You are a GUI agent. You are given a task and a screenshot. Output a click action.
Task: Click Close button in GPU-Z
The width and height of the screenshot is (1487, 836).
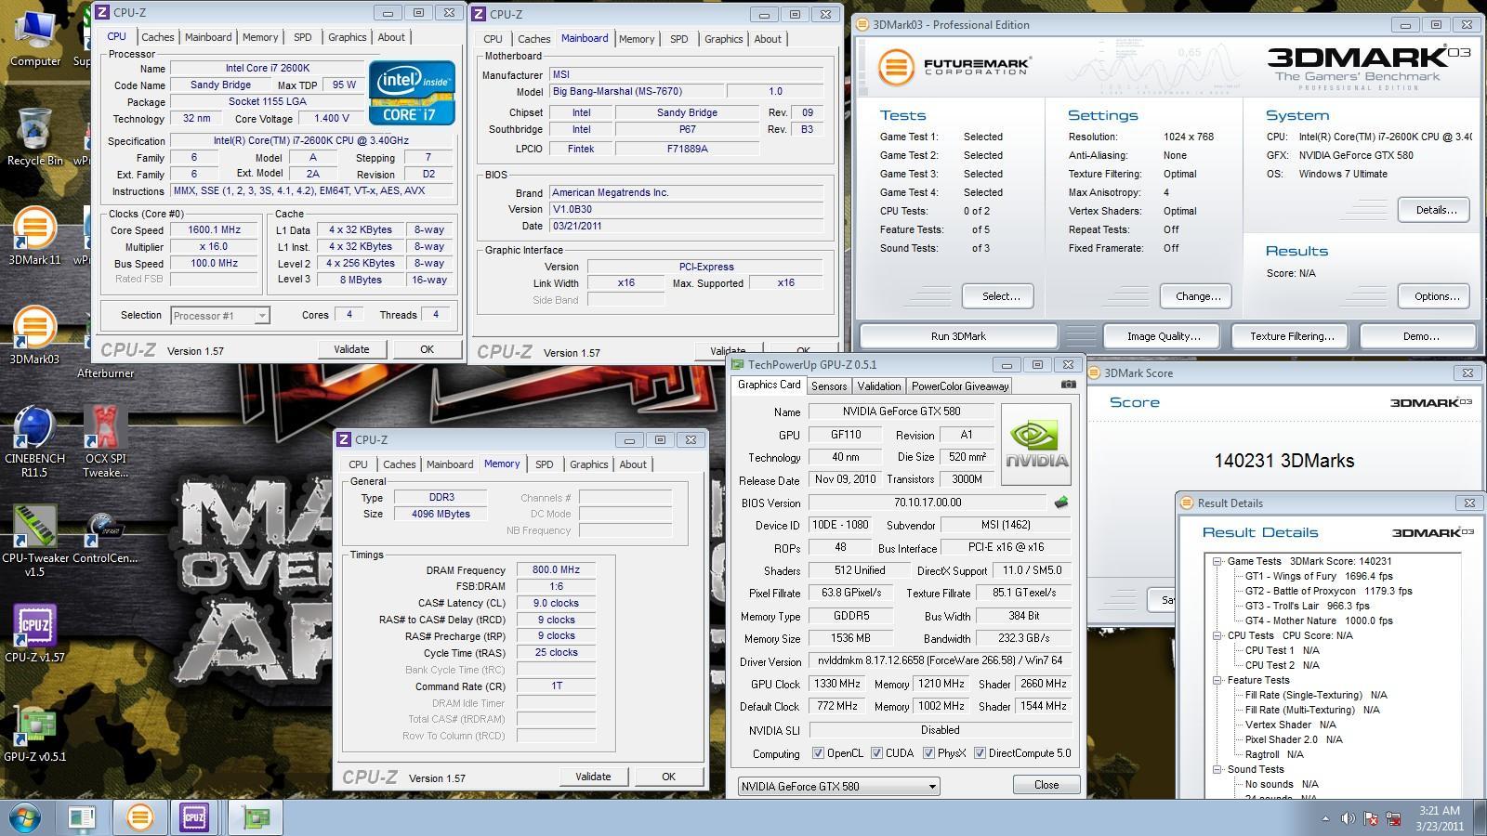click(x=1046, y=785)
